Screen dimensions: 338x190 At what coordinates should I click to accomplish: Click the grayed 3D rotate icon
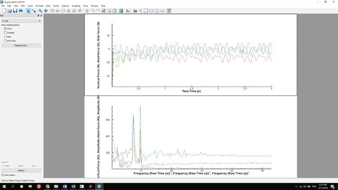(x=52, y=11)
